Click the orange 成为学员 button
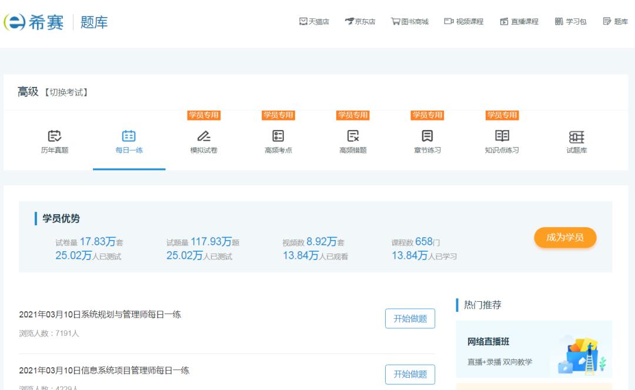 click(x=564, y=238)
